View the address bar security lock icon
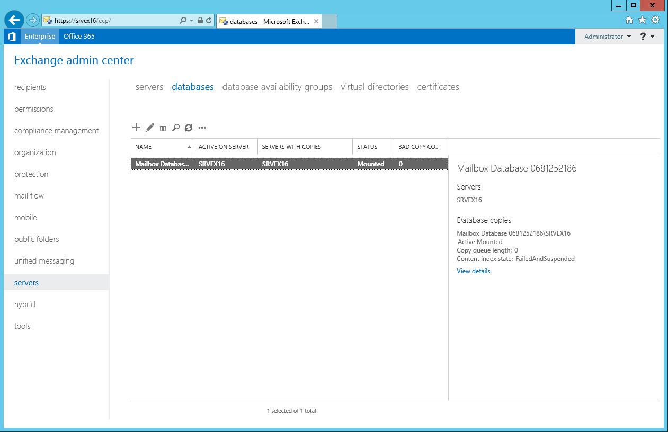The height and width of the screenshot is (432, 668). coord(200,21)
